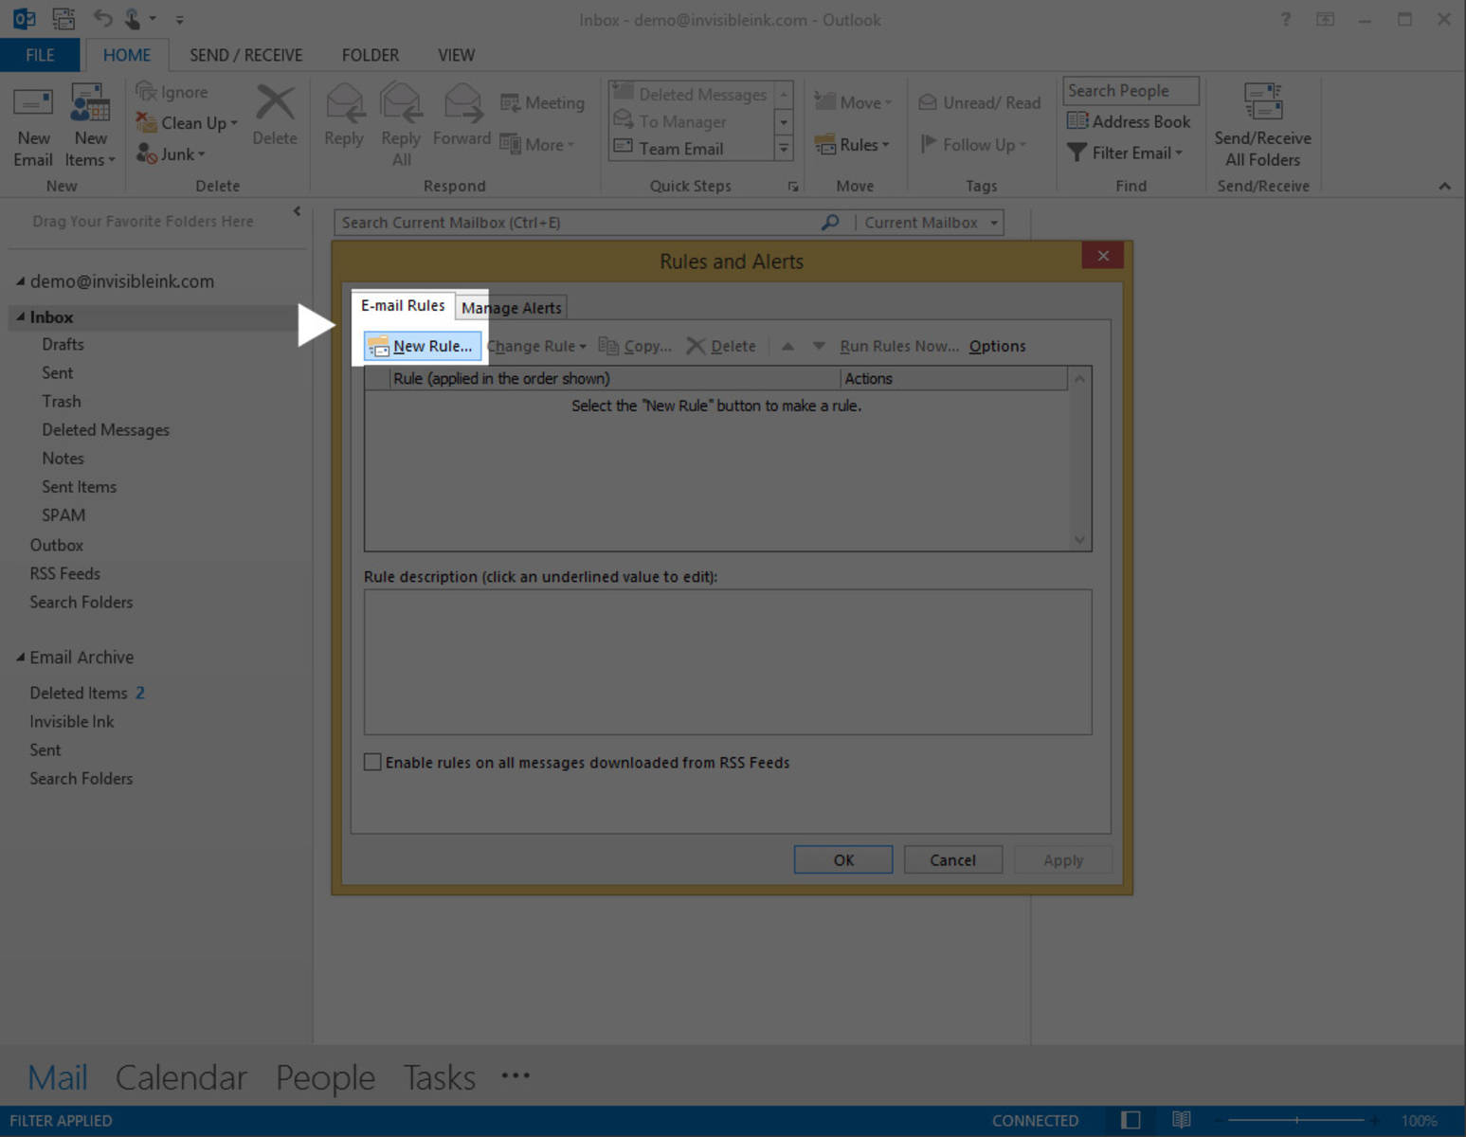The width and height of the screenshot is (1466, 1137).
Task: Click the New Rule button in dialog
Action: click(423, 346)
